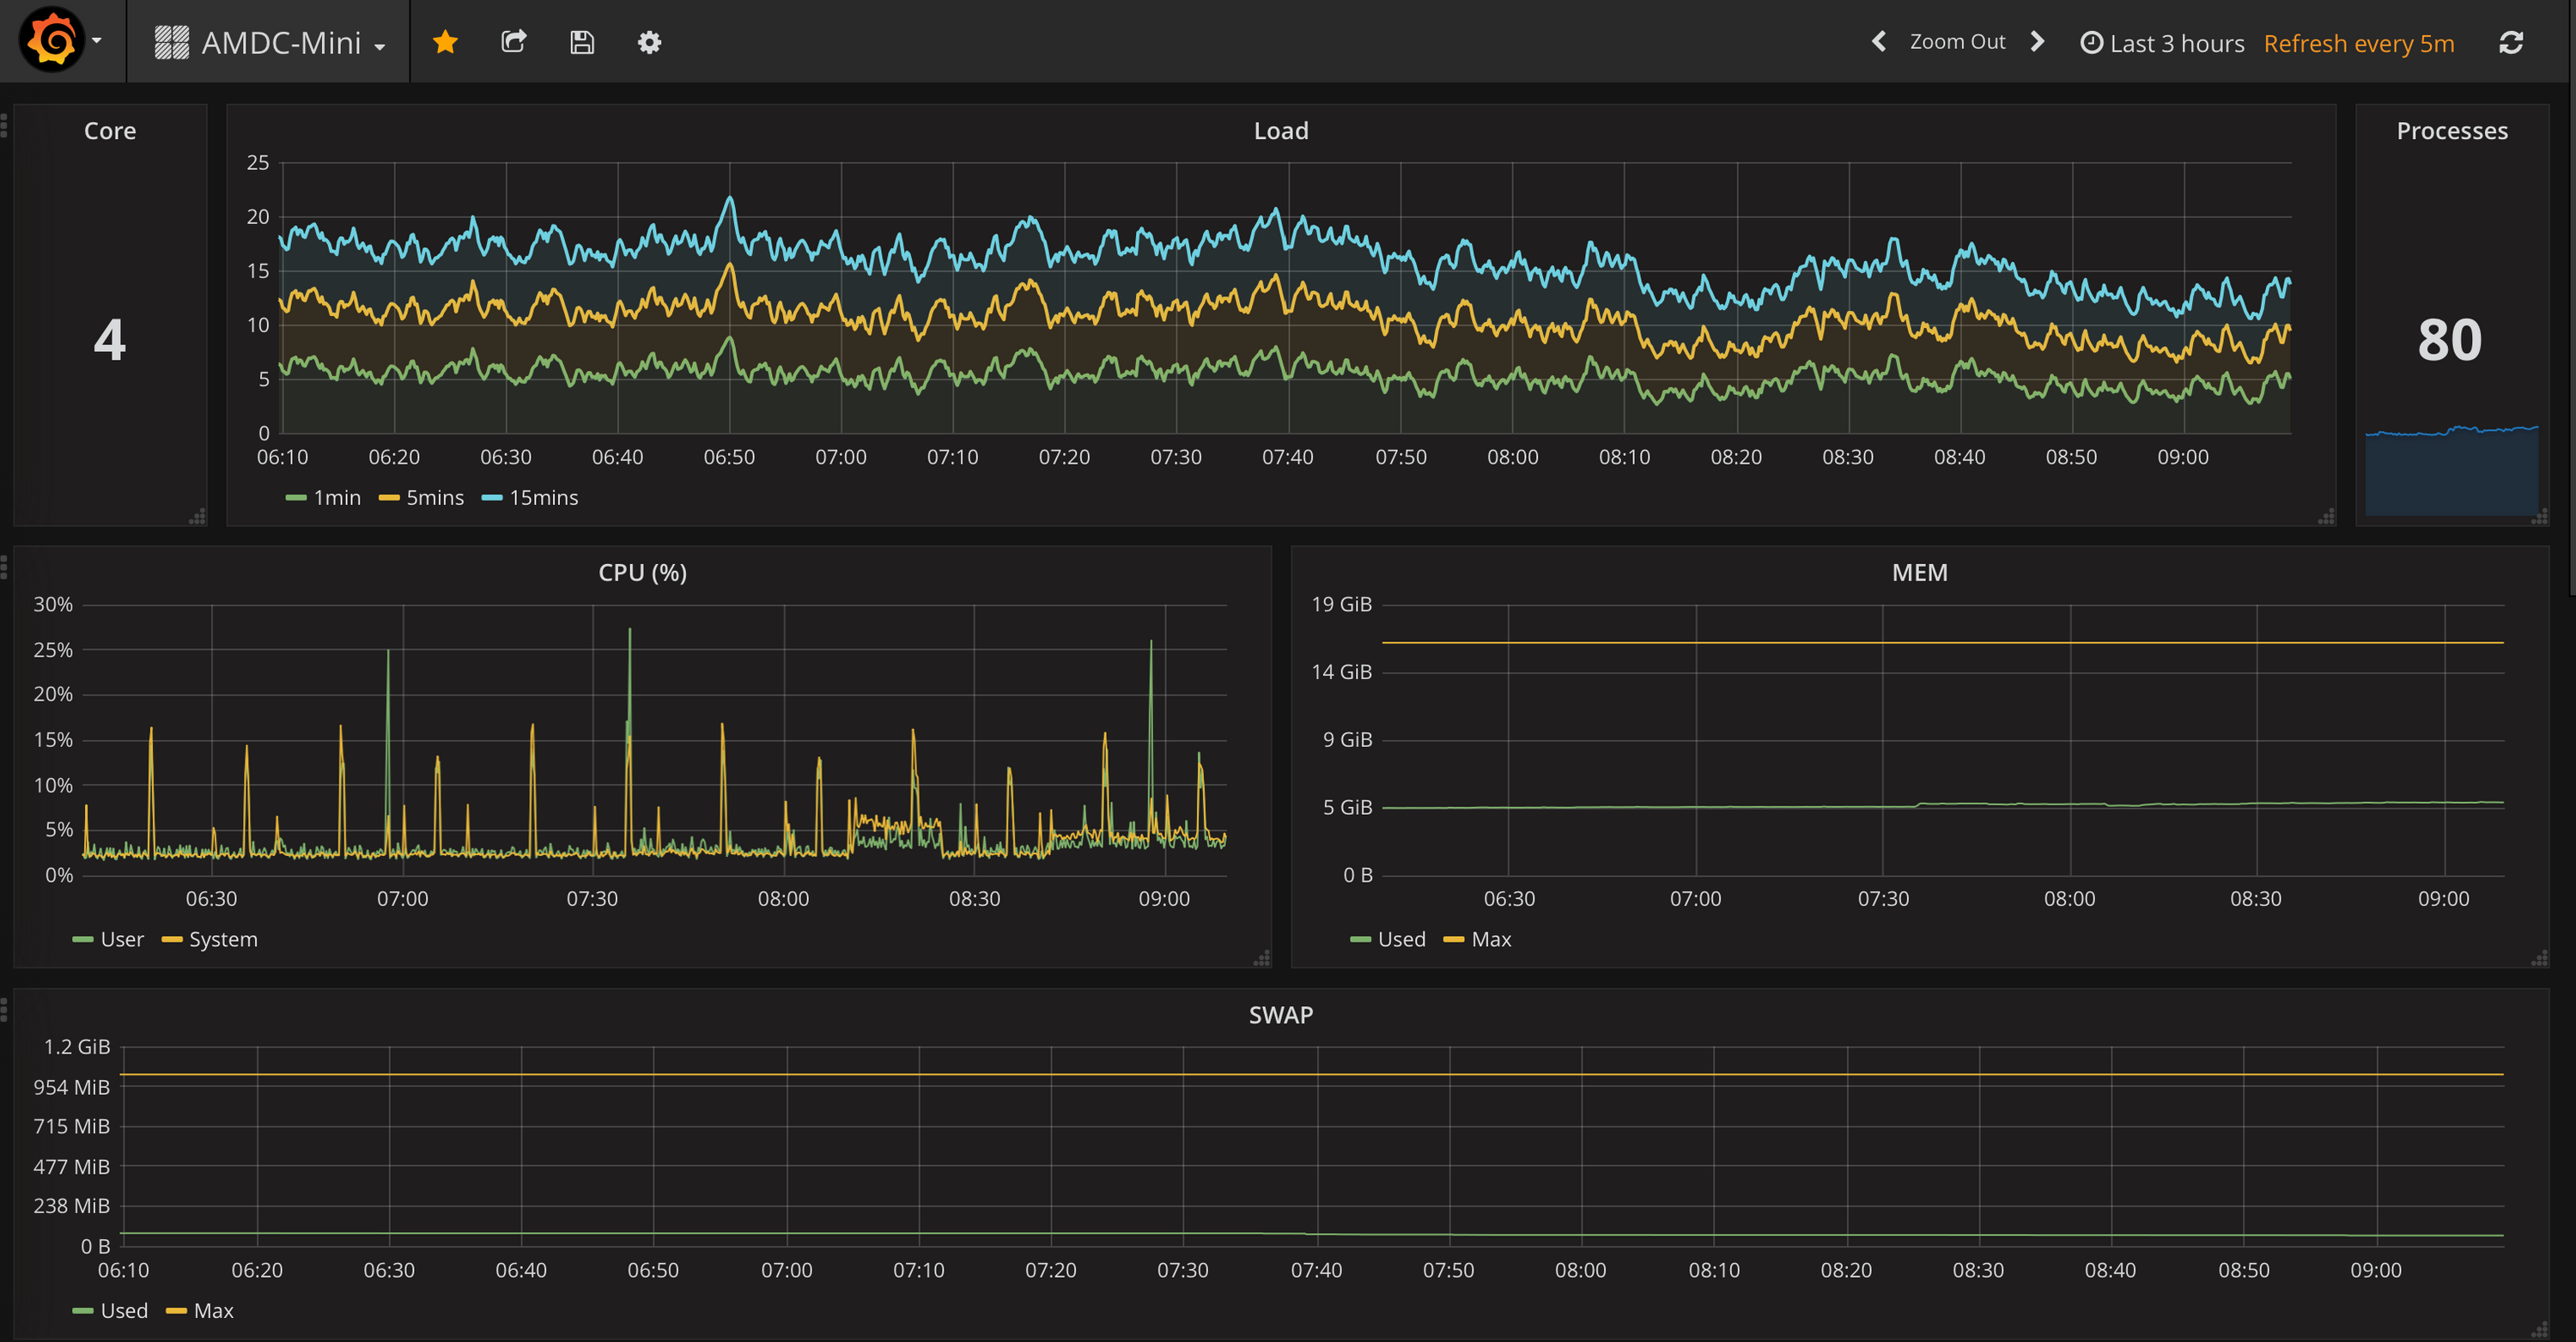The width and height of the screenshot is (2576, 1342).
Task: Click the 954 MiB y-axis label in SWAP
Action: click(71, 1087)
